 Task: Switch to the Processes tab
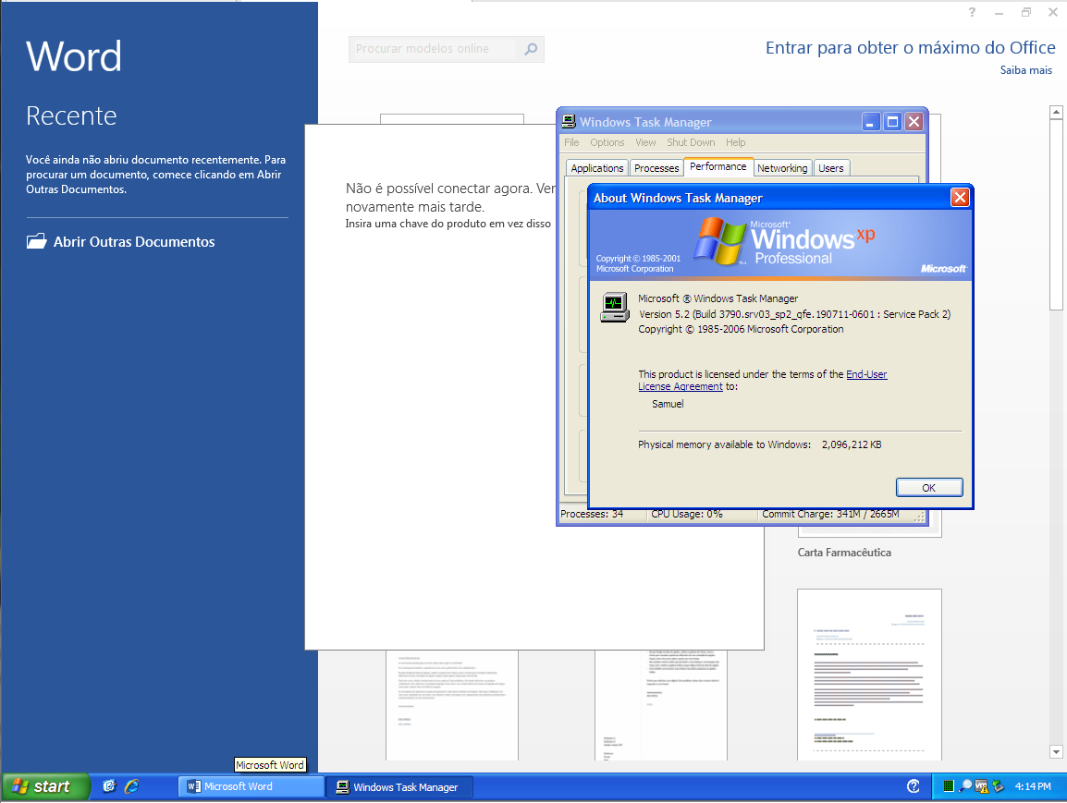coord(656,168)
